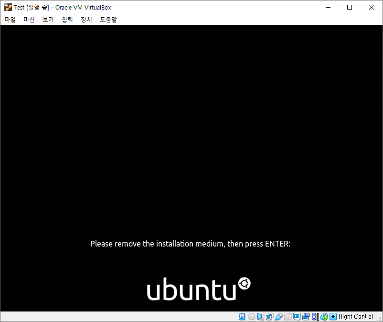Click the network adapter status icon
This screenshot has height=322, width=383.
coord(269,317)
